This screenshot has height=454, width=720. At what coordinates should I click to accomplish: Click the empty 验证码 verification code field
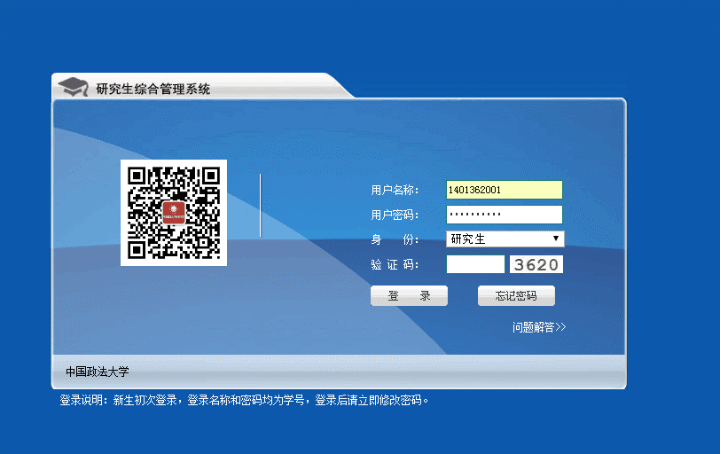pos(475,264)
